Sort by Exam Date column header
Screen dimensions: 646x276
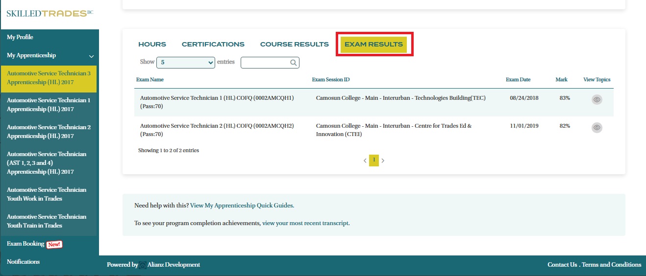coord(518,80)
